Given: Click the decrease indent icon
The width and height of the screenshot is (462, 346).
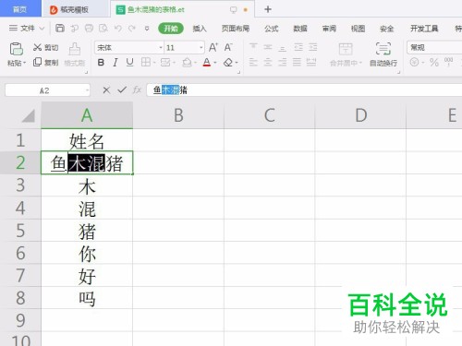Looking at the screenshot, I should (x=298, y=47).
